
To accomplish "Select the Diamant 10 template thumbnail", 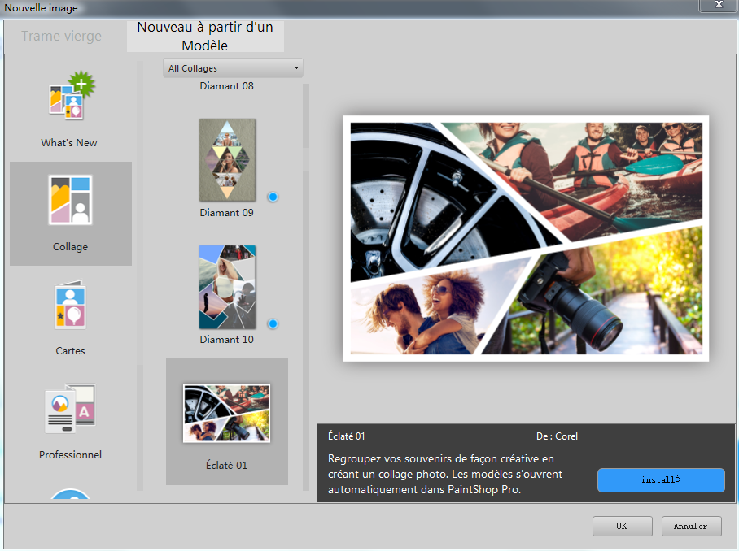I will click(x=227, y=287).
